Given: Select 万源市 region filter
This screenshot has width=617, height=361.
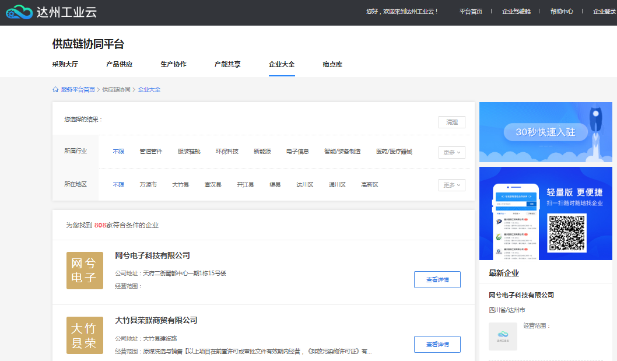Looking at the screenshot, I should (x=148, y=185).
